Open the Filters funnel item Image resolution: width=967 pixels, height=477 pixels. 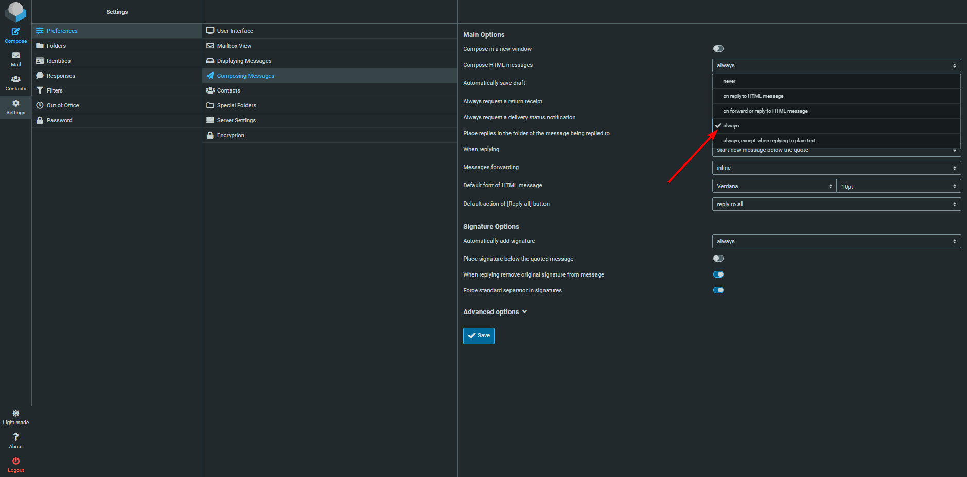54,90
